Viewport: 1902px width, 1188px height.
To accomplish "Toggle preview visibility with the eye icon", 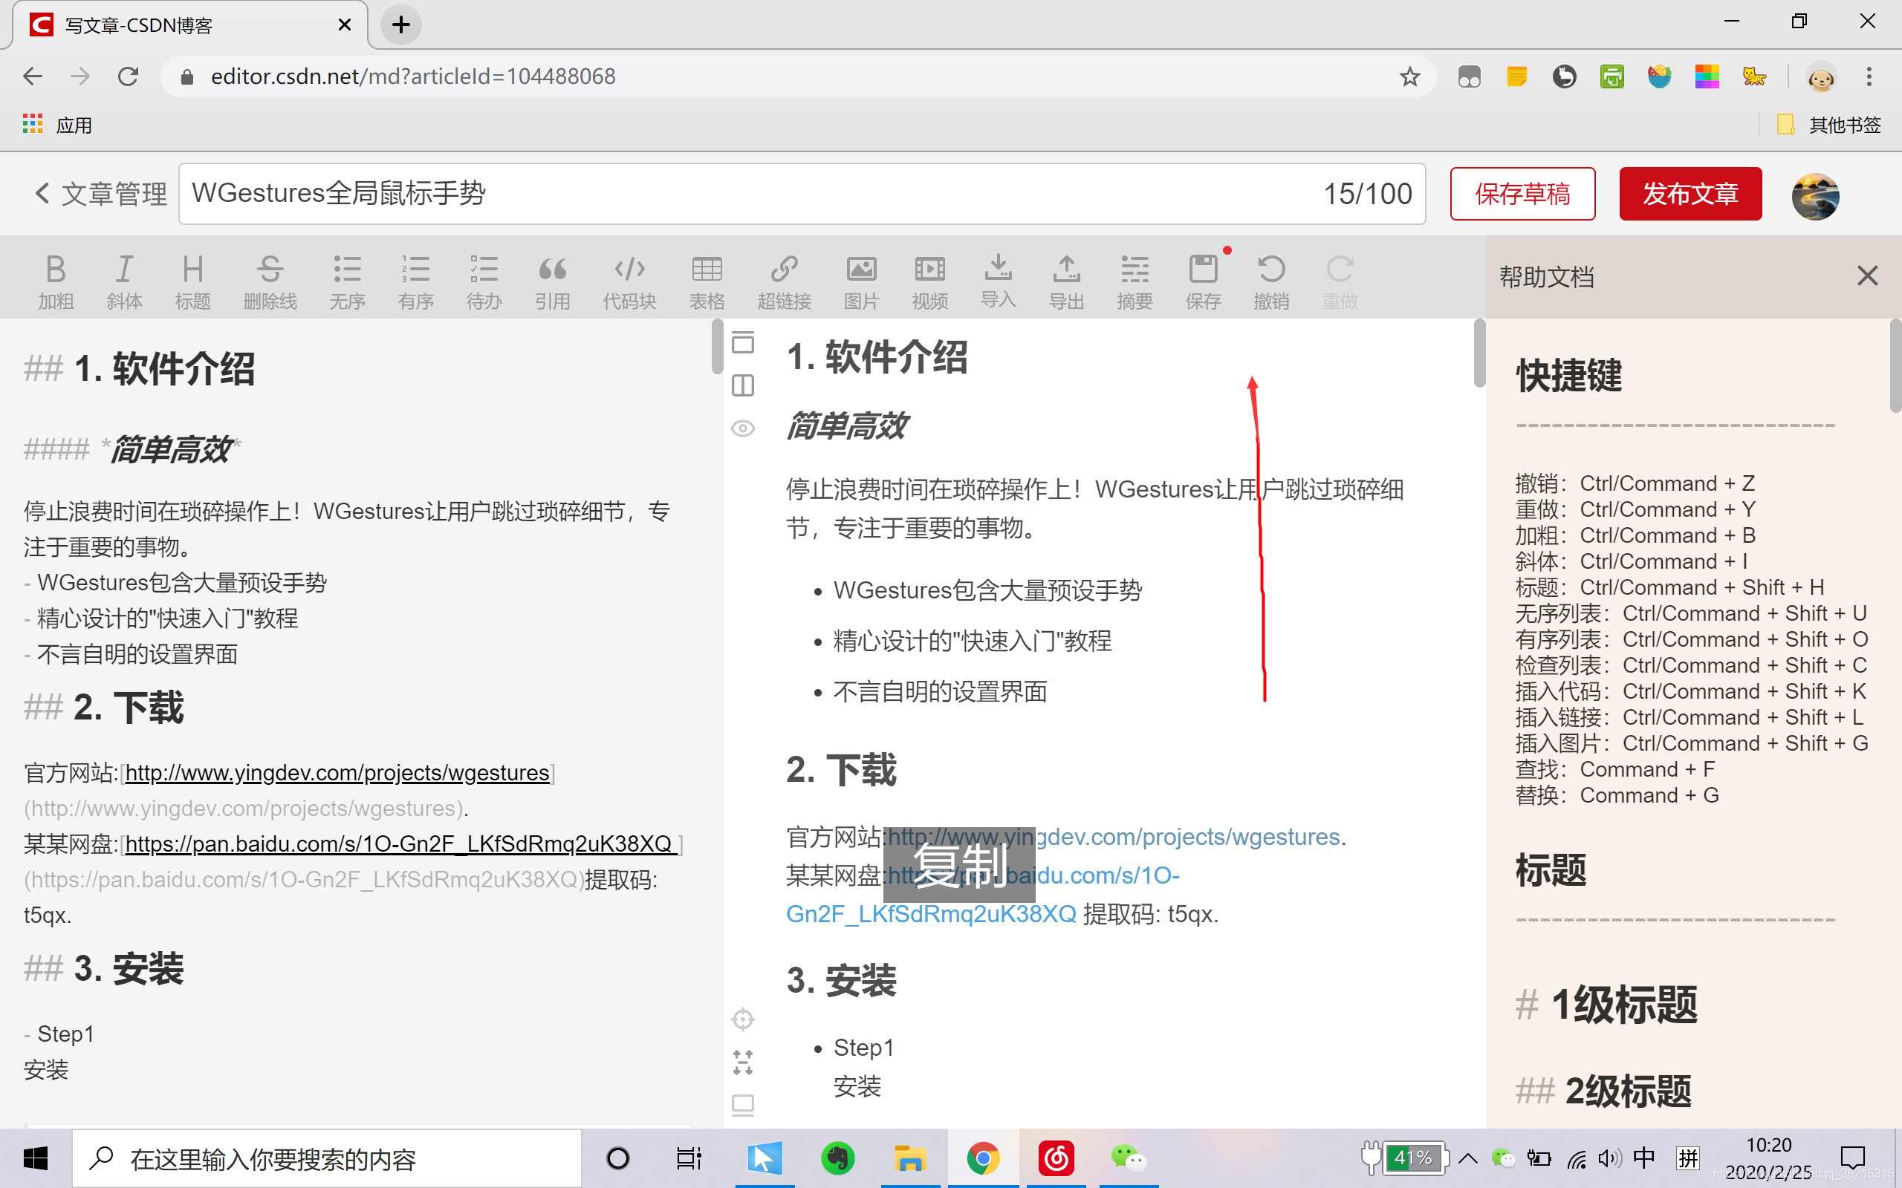I will pos(743,428).
